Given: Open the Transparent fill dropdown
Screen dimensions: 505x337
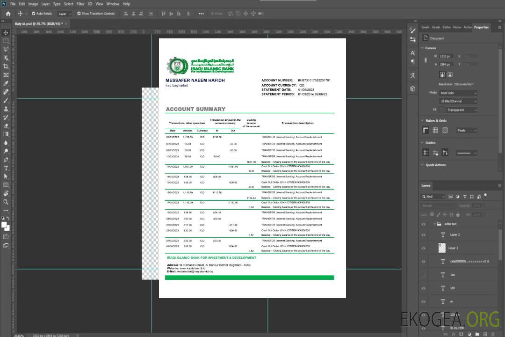Looking at the screenshot, I should pos(462,110).
